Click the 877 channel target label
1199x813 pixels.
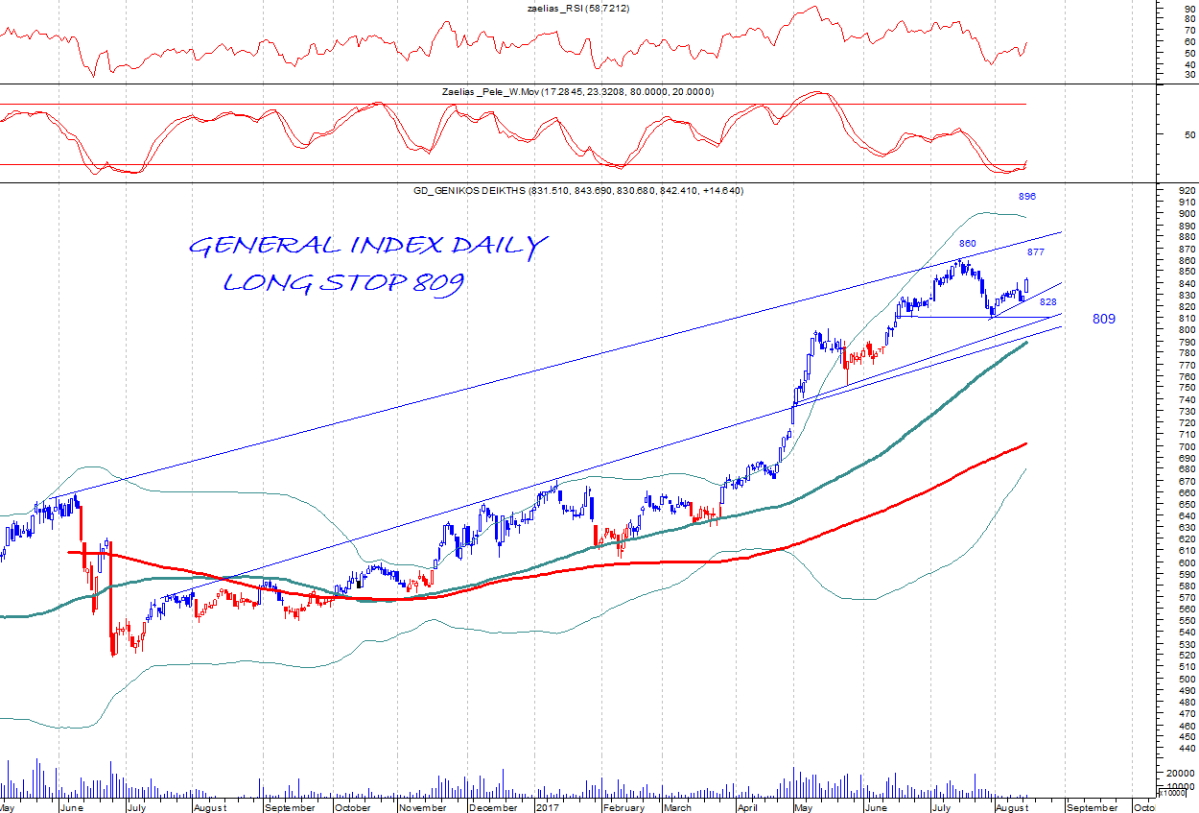[1036, 252]
